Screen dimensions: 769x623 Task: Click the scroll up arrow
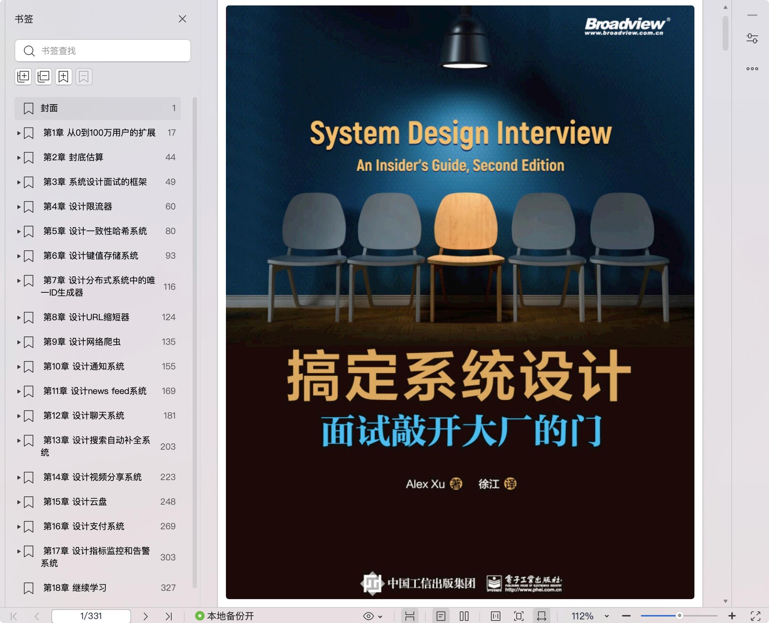(x=725, y=7)
